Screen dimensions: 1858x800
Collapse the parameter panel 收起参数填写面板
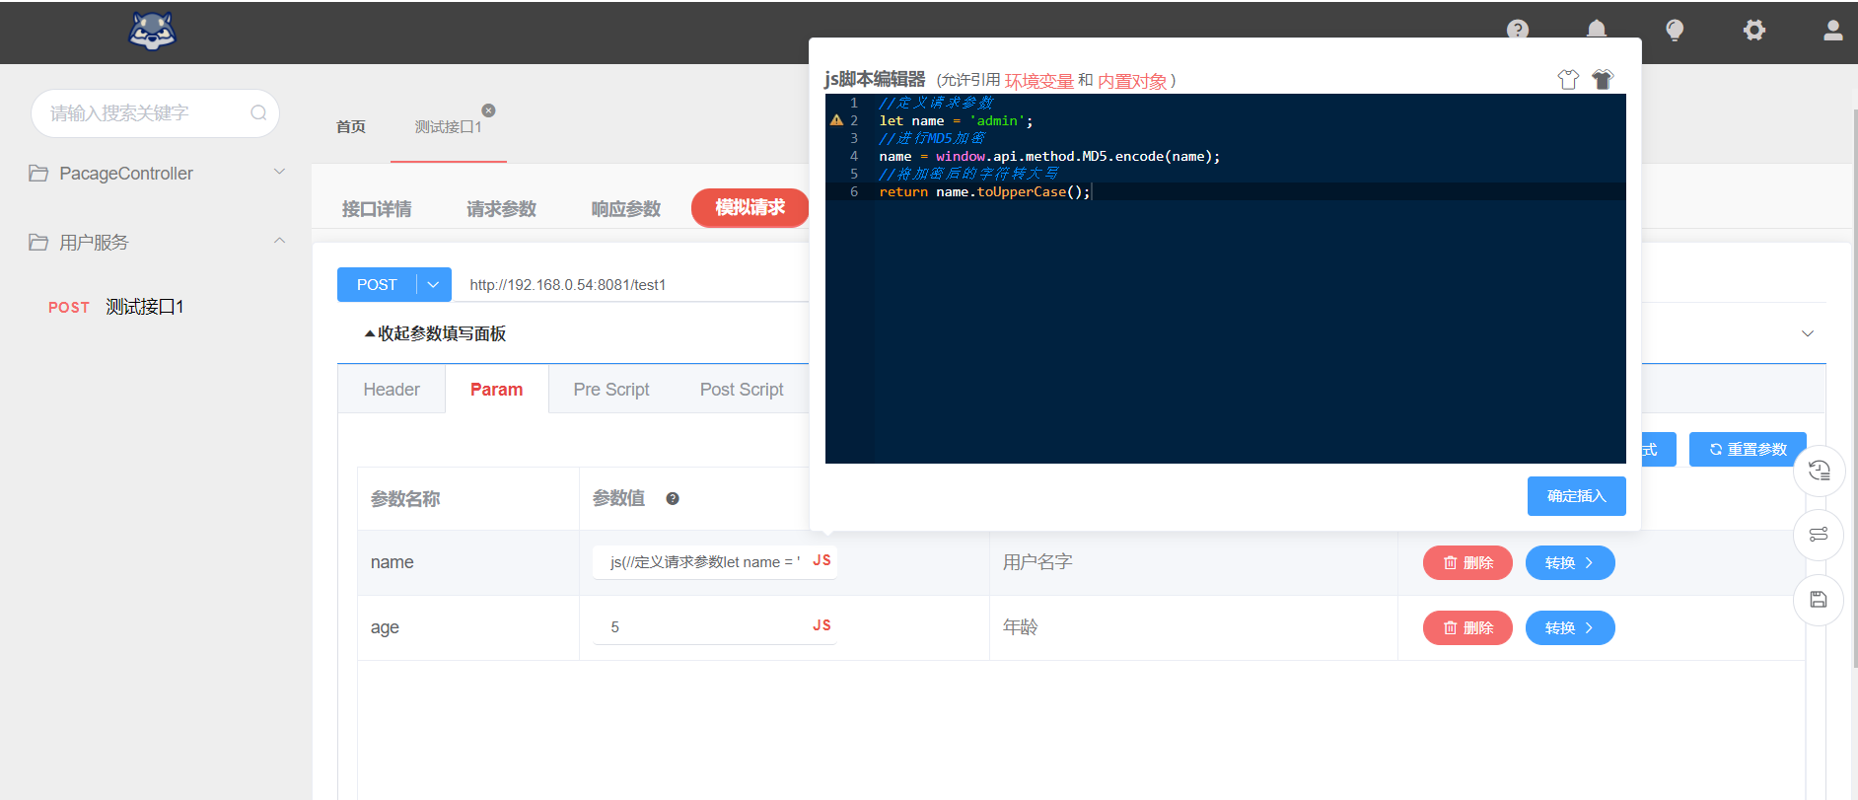(435, 333)
